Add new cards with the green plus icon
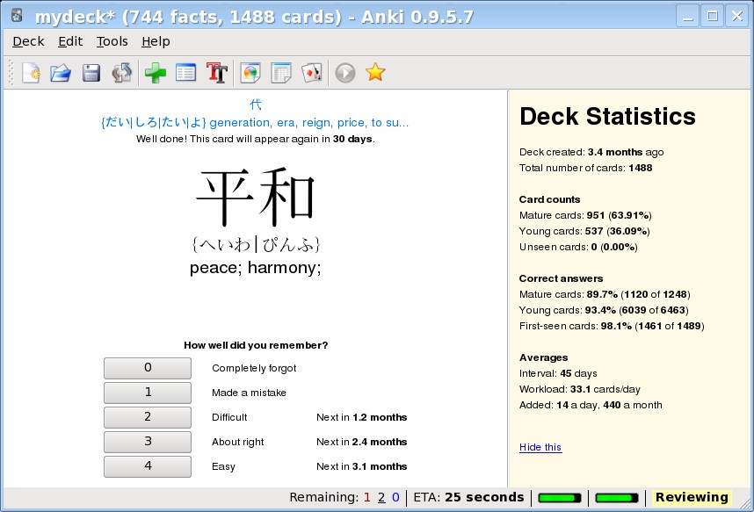The image size is (754, 512). [x=156, y=73]
